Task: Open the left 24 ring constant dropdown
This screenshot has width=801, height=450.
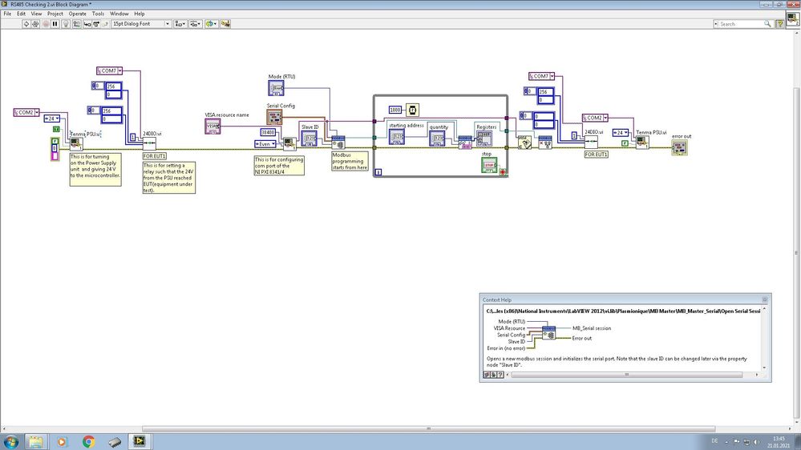Action: (x=57, y=119)
